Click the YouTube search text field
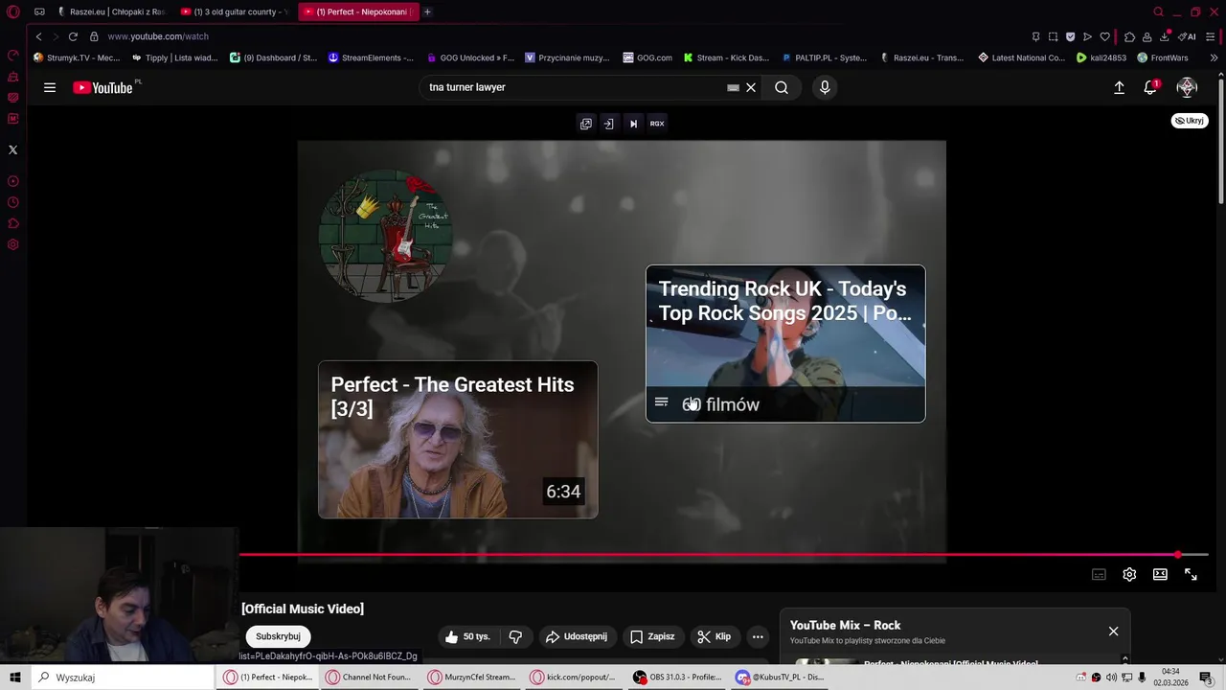Viewport: 1226px width, 690px height. tap(575, 87)
